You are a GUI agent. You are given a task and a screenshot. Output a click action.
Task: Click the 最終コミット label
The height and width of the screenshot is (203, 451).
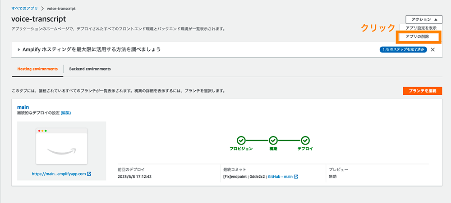235,169
